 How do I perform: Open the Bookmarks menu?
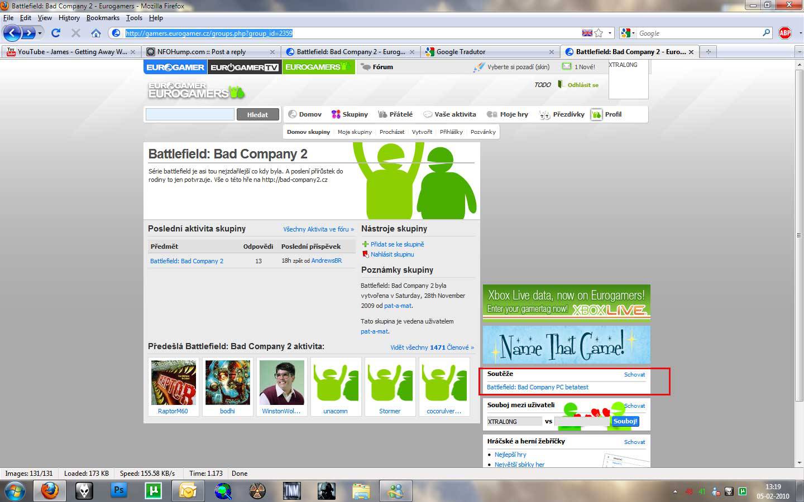[103, 18]
